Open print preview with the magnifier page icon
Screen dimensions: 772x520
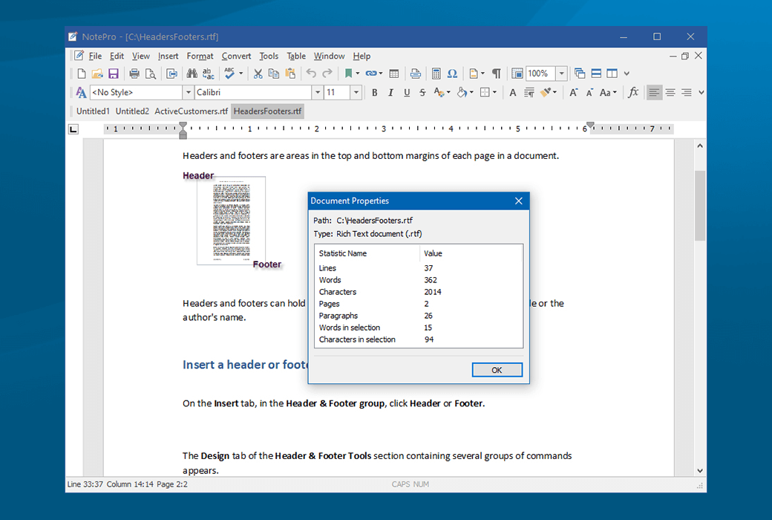pyautogui.click(x=151, y=74)
